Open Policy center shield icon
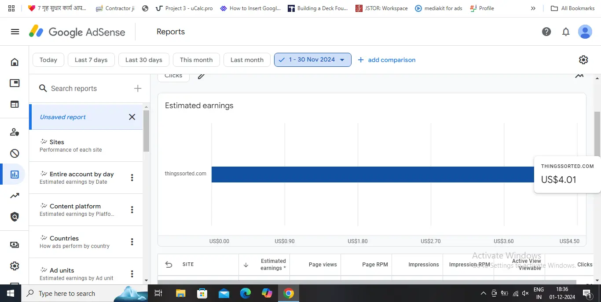The height and width of the screenshot is (302, 601). tap(15, 217)
